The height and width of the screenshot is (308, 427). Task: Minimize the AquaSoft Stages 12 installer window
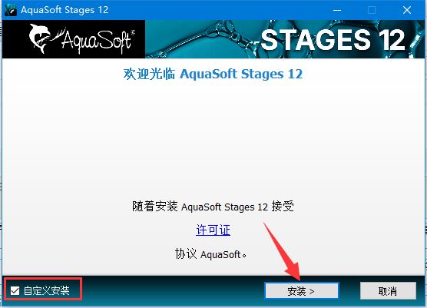(x=337, y=10)
